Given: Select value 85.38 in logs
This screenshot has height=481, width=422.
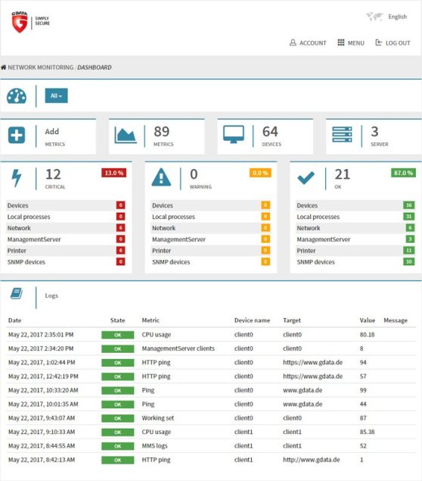Looking at the screenshot, I should pyautogui.click(x=368, y=432).
